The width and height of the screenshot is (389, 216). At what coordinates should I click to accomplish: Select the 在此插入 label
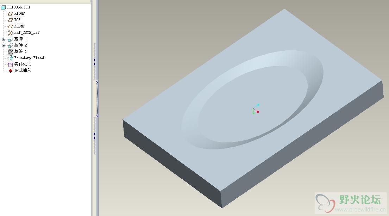[23, 70]
